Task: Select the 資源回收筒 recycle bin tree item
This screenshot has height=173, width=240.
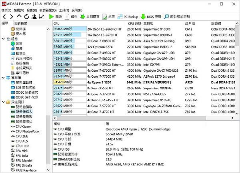Action: coord(22,58)
